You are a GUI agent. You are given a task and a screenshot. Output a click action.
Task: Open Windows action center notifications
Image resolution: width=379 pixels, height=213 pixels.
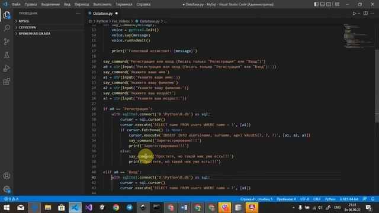[368, 208]
